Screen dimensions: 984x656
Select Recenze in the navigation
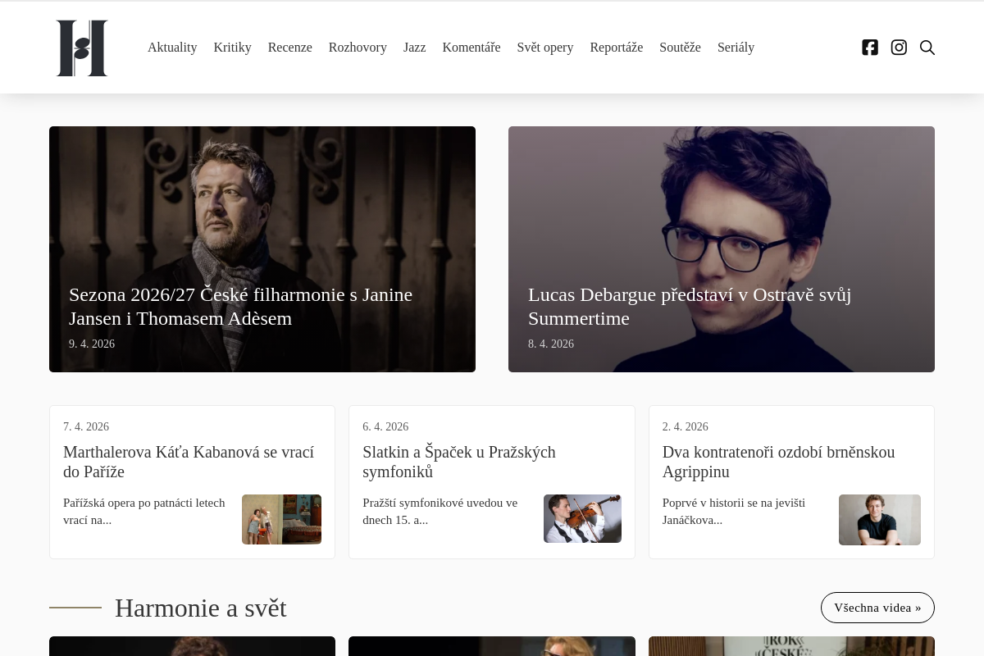[x=289, y=48]
